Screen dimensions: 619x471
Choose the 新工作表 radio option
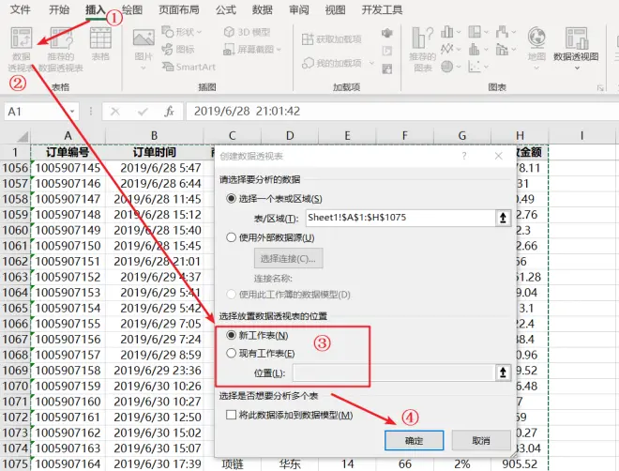pos(231,335)
